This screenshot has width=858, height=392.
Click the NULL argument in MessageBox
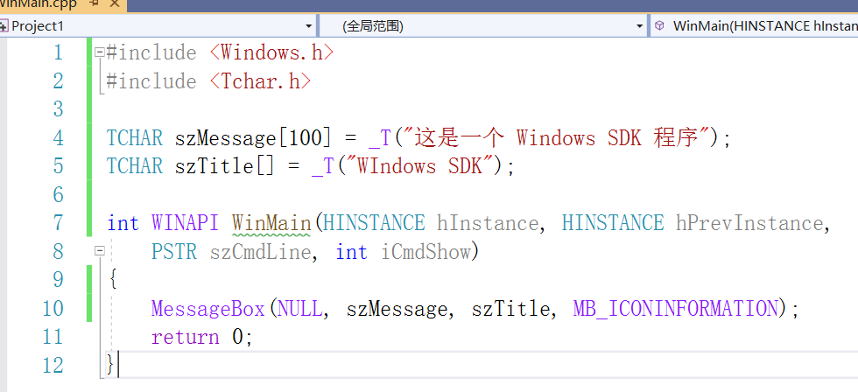pos(299,309)
